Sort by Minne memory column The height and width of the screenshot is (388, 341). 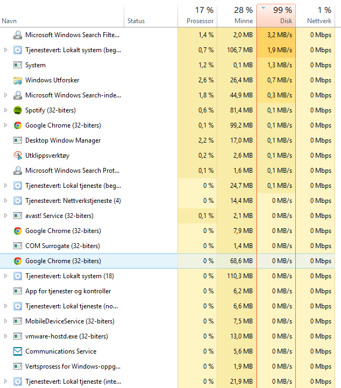coord(237,16)
